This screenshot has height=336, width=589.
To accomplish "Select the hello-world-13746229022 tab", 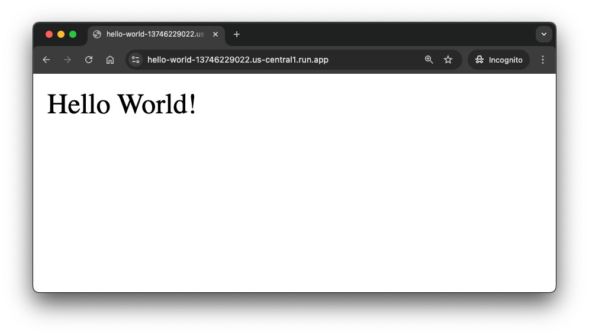I will 154,34.
